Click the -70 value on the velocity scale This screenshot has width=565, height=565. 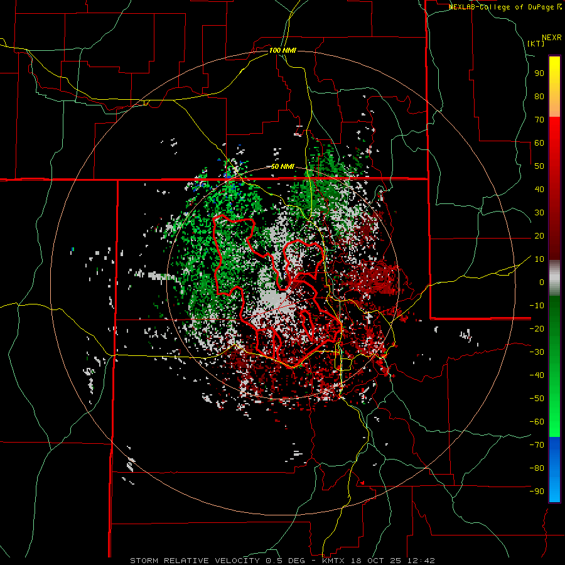pyautogui.click(x=537, y=445)
